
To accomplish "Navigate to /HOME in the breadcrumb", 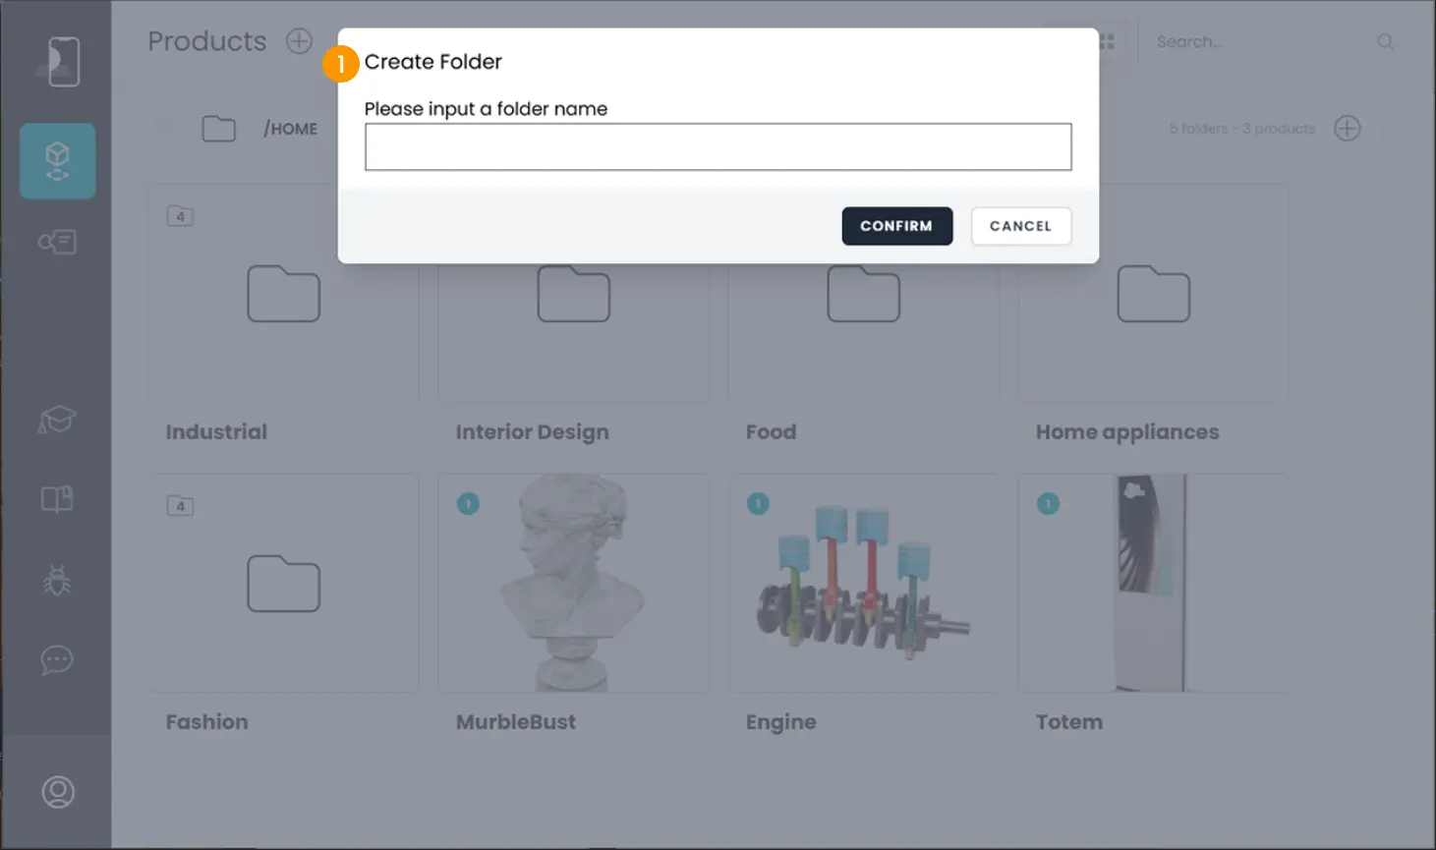I will pos(291,129).
